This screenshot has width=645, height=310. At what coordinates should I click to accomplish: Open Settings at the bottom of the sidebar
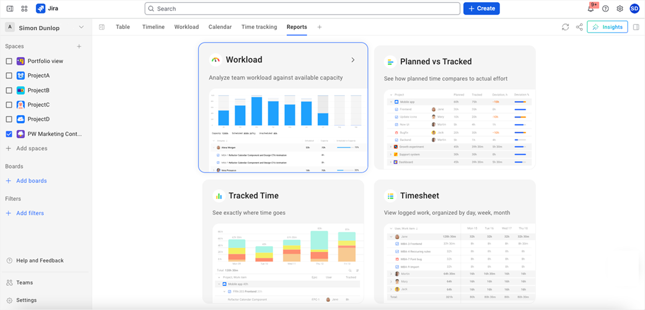(21, 300)
